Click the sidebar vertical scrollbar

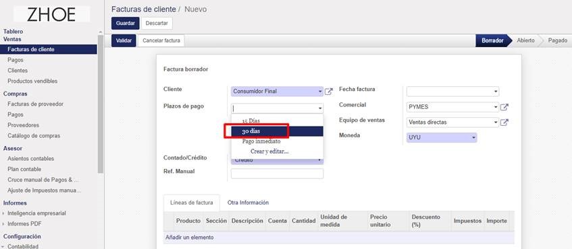101,104
